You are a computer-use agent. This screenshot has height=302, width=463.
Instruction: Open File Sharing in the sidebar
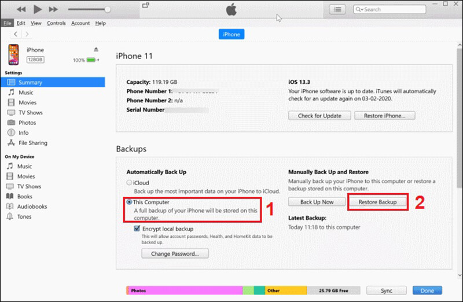[33, 143]
